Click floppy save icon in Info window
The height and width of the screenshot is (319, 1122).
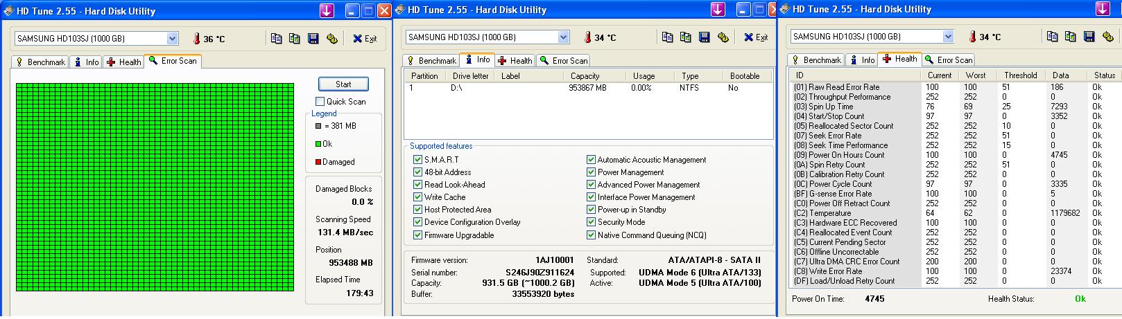705,37
